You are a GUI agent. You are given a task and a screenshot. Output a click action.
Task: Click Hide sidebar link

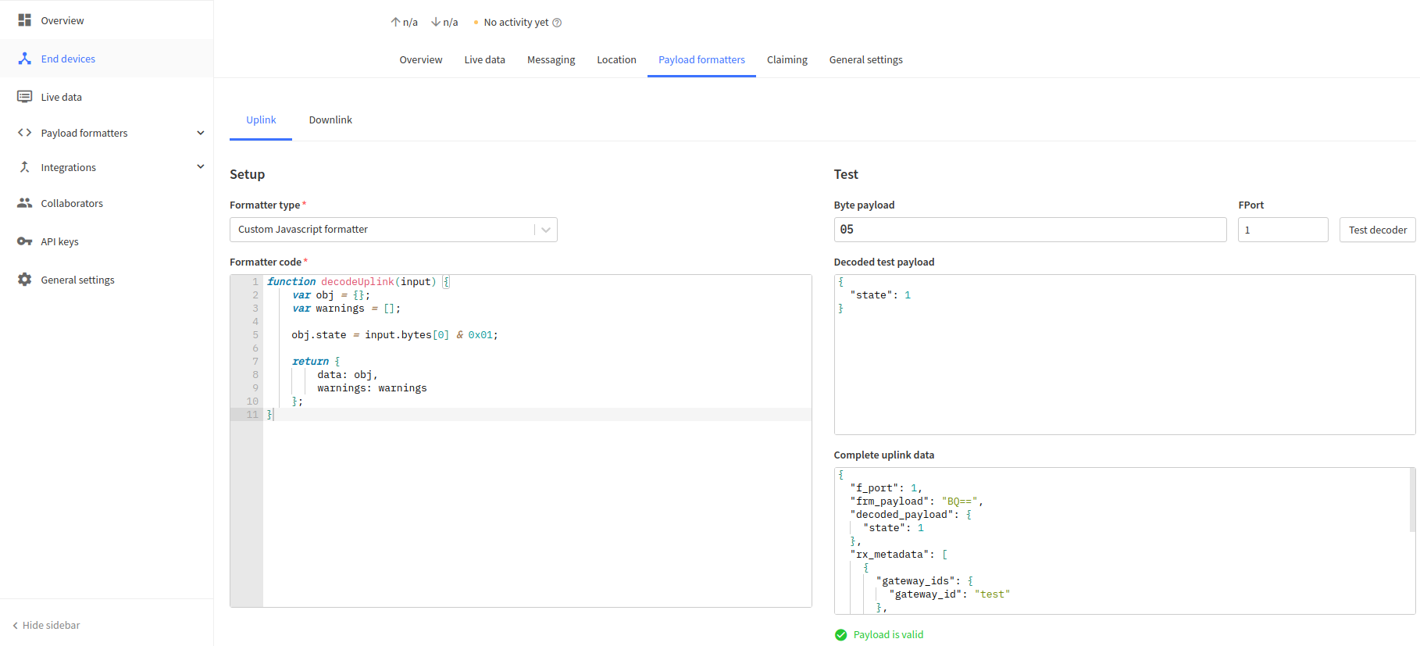click(x=46, y=626)
